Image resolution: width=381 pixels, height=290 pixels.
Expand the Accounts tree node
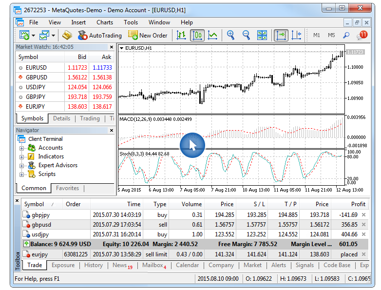coord(21,148)
